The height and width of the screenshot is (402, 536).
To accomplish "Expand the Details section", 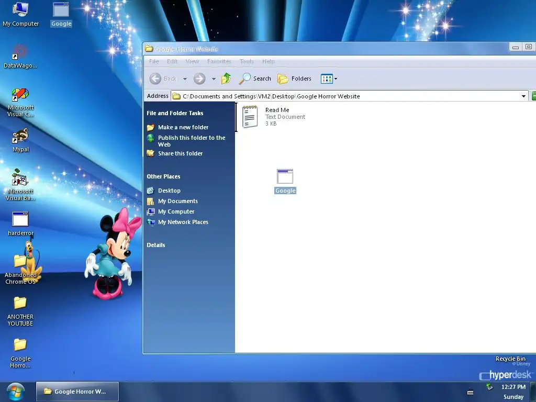I will click(156, 245).
